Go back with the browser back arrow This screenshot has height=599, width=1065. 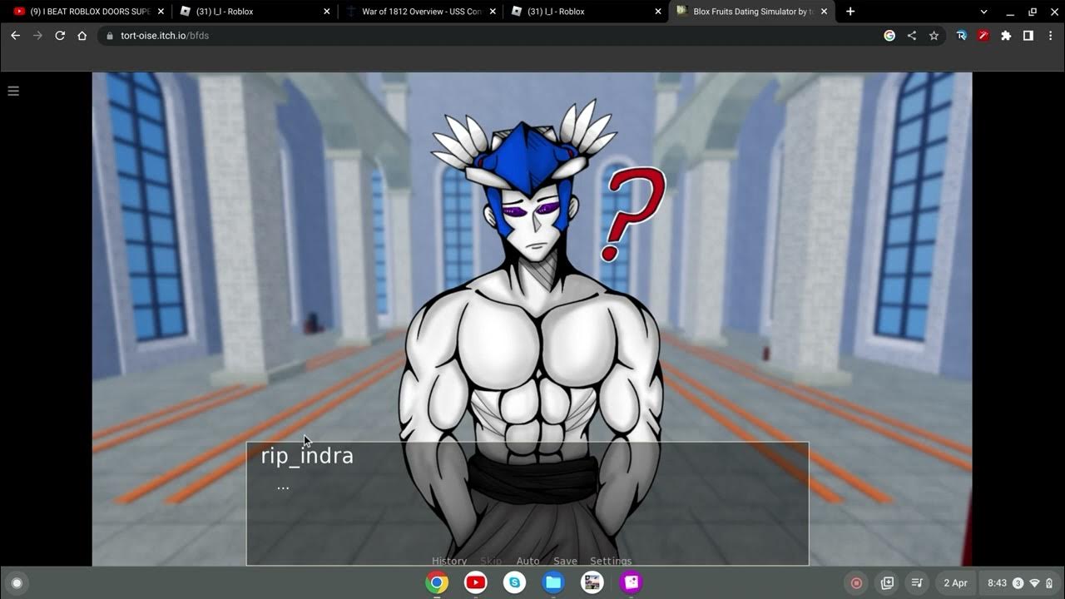[x=15, y=36]
